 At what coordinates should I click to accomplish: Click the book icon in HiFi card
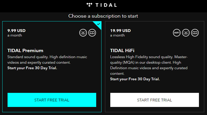click(195, 33)
